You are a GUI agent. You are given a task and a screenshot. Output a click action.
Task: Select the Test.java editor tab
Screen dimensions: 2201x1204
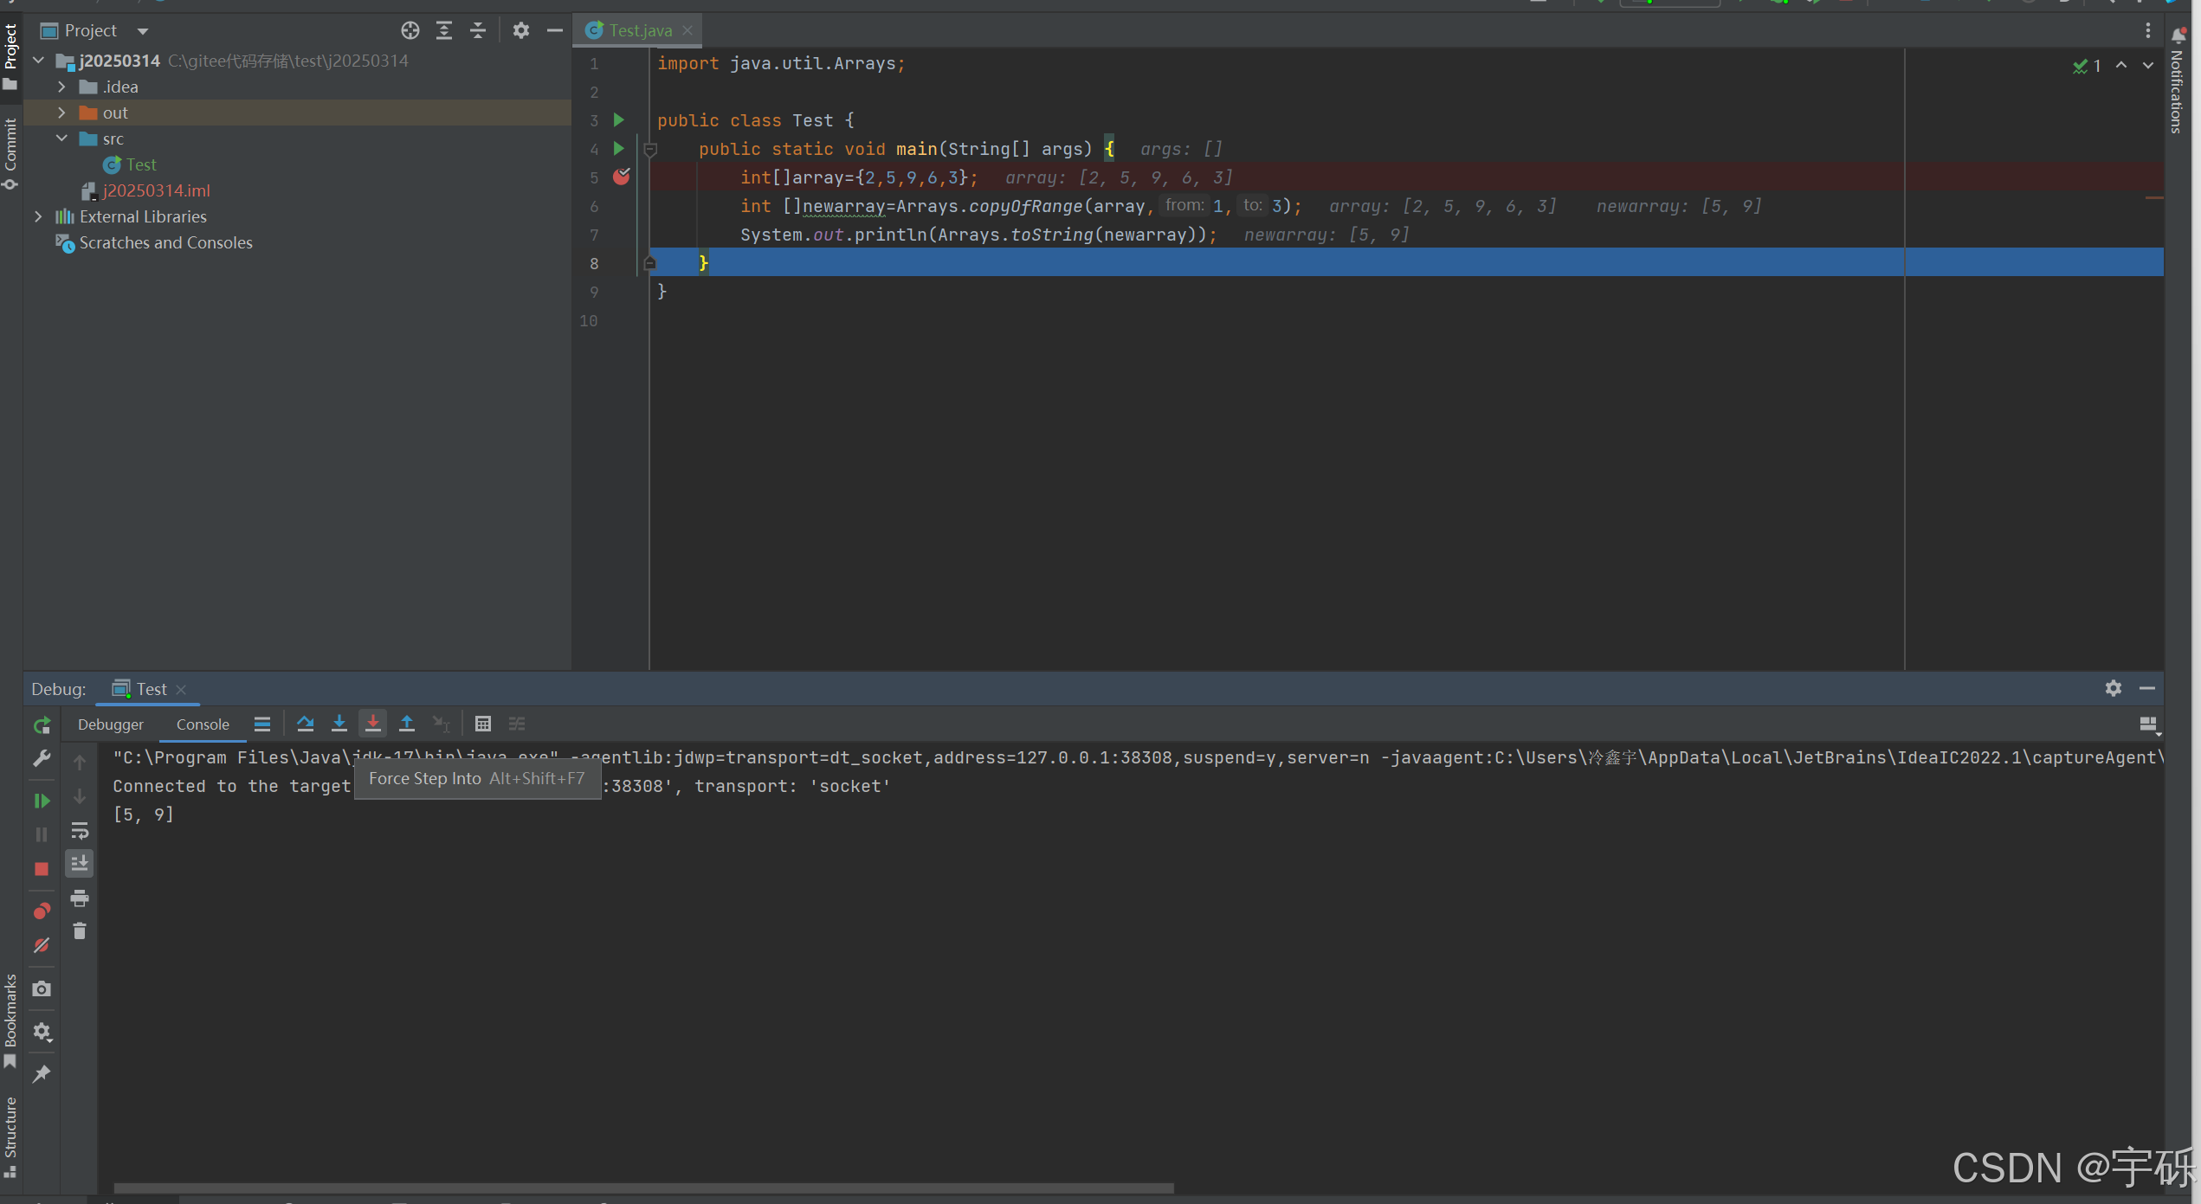[639, 30]
